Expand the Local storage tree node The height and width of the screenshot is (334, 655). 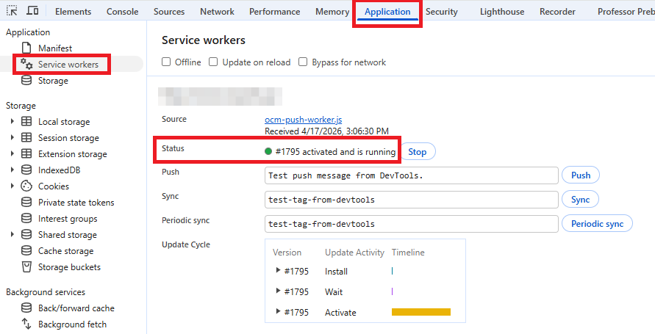pyautogui.click(x=12, y=121)
